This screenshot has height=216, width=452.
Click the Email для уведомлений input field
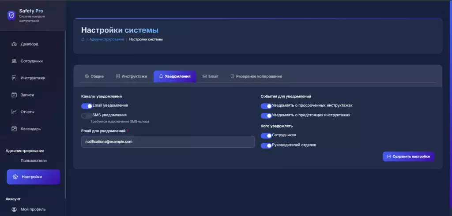coord(168,142)
